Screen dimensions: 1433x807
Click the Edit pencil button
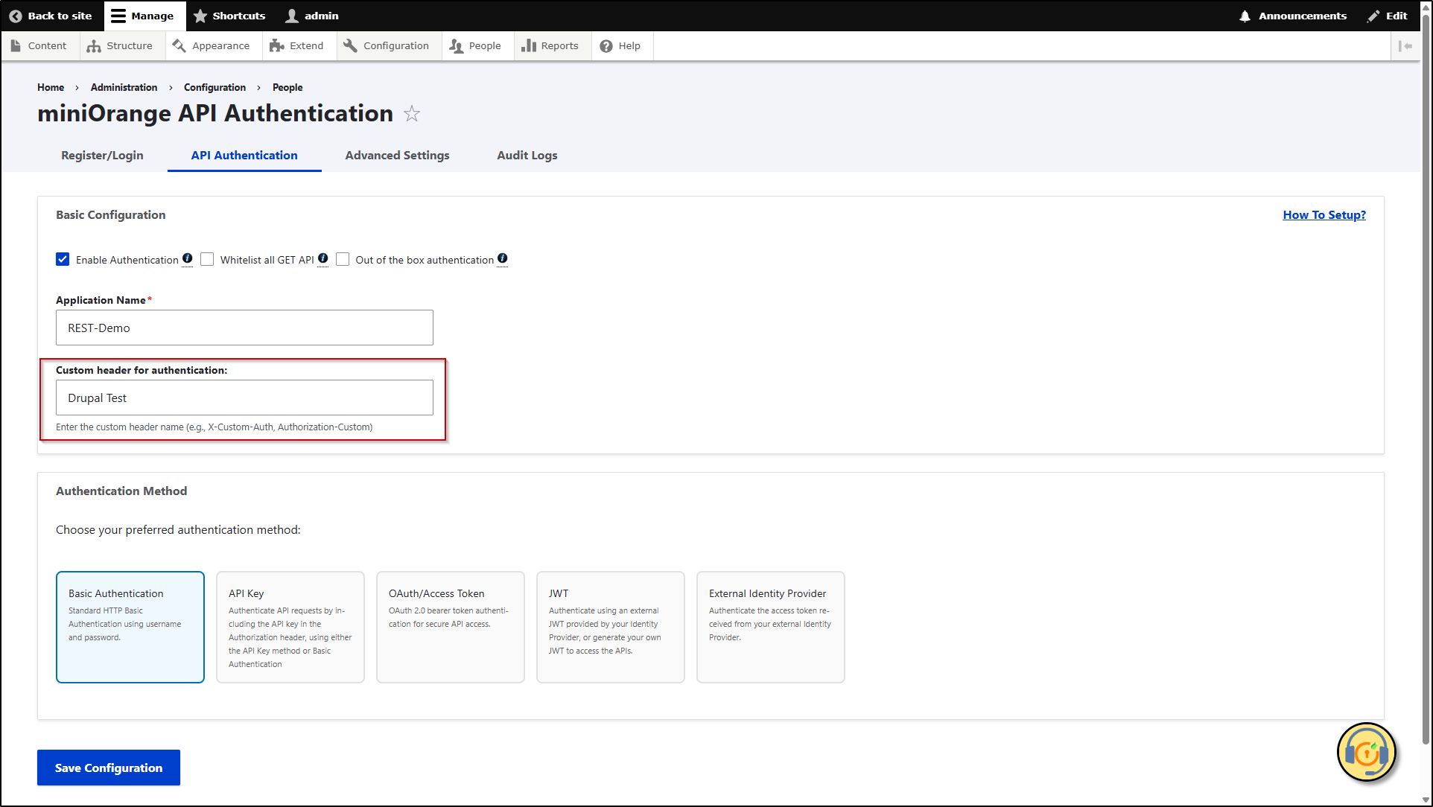tap(1387, 16)
